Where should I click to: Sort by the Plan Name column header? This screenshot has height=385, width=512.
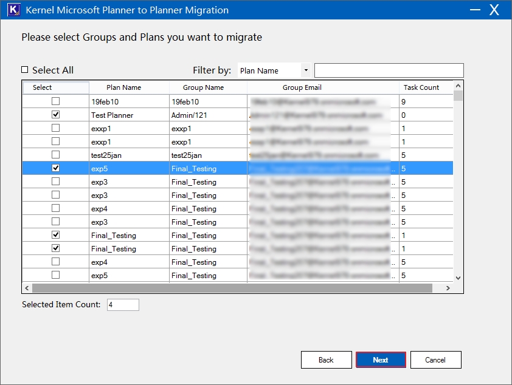(x=129, y=87)
